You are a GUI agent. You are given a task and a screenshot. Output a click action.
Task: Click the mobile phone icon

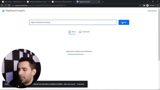click(x=70, y=32)
